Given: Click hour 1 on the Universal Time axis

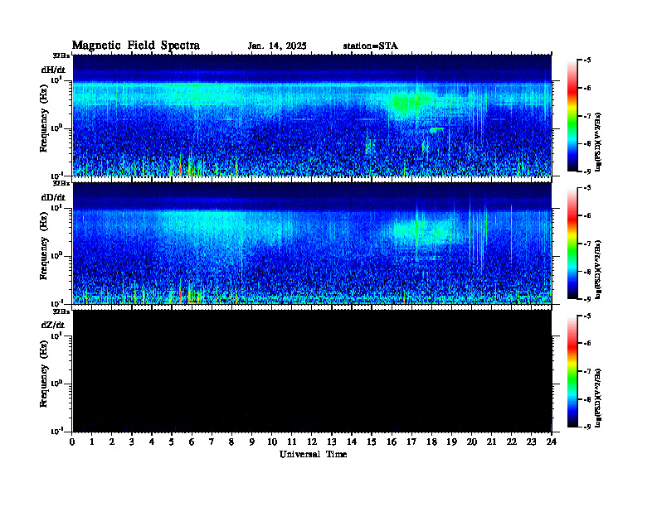Looking at the screenshot, I should click(92, 442).
